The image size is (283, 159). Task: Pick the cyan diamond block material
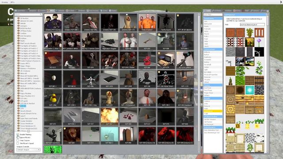click(249, 90)
